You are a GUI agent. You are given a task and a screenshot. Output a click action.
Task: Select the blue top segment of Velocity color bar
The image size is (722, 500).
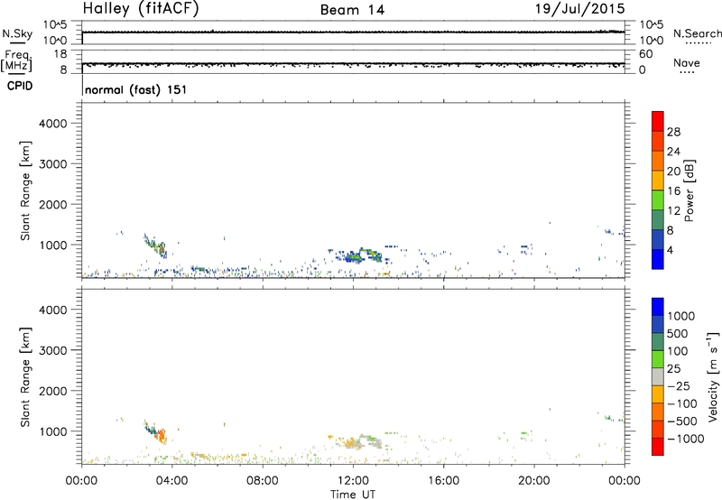658,307
